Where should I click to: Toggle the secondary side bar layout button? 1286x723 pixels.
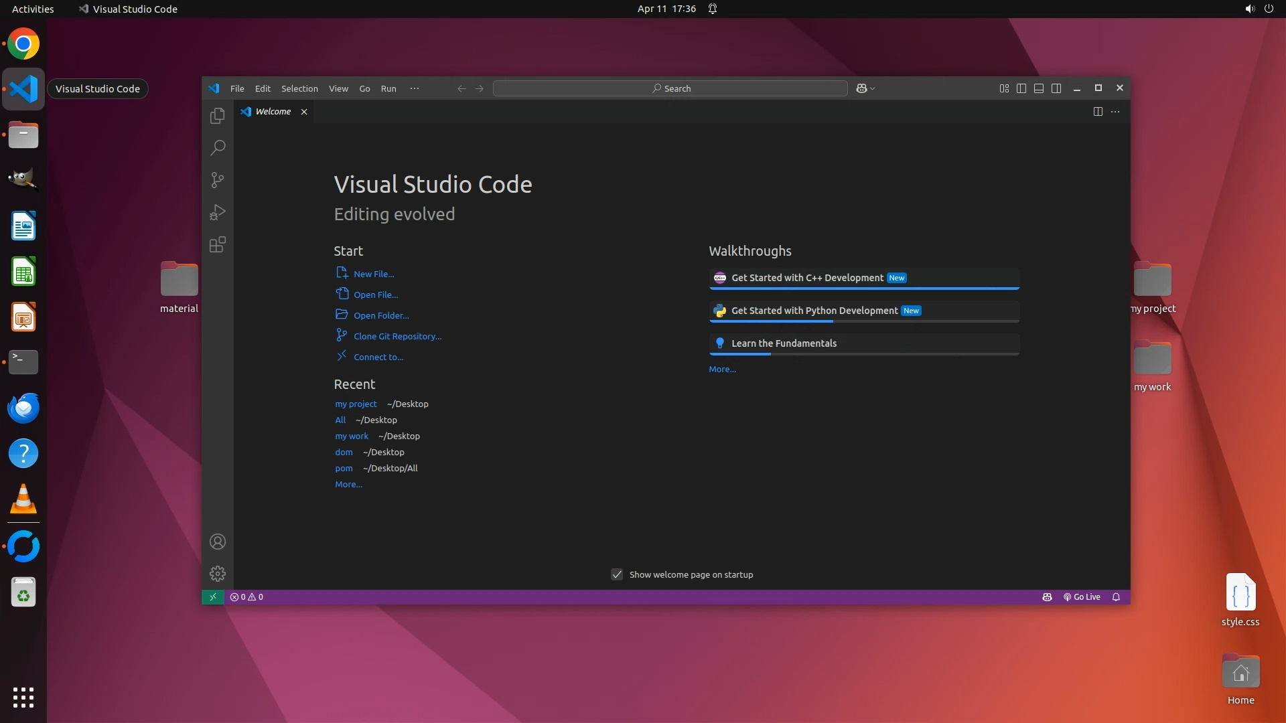(x=1056, y=88)
